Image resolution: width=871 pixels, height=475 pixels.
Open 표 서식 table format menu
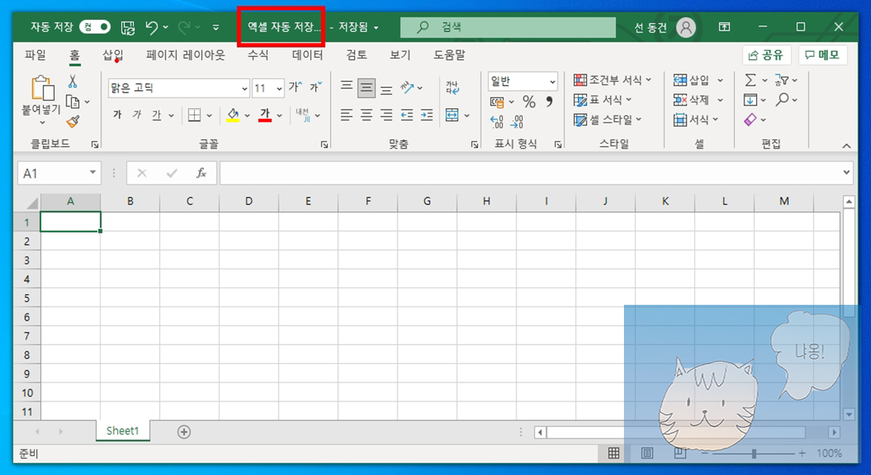[603, 100]
